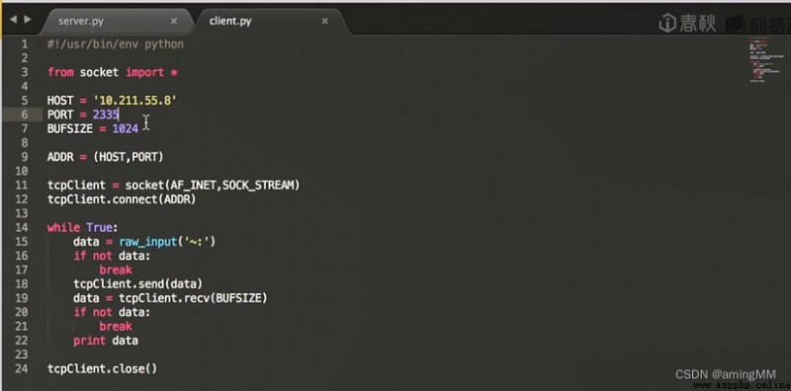Click the tcpClient.close() line
The image size is (791, 391).
(x=103, y=368)
